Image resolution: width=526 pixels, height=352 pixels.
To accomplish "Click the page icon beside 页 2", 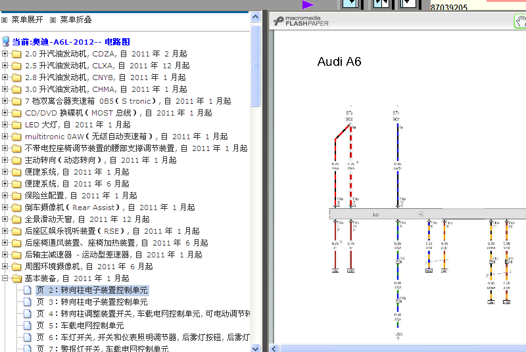I will click(28, 290).
